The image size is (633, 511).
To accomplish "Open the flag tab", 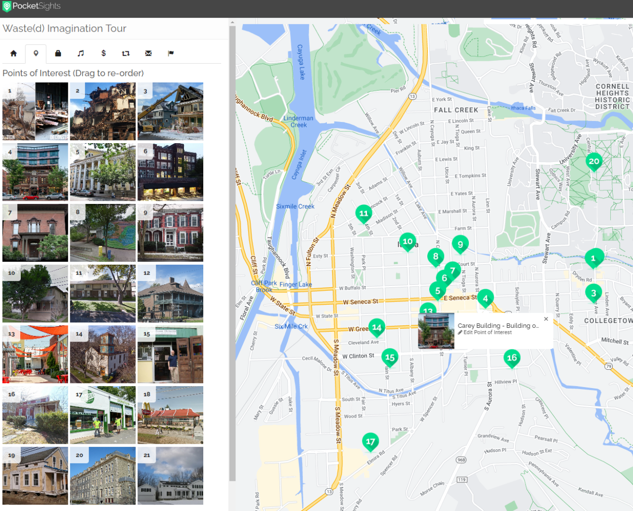I will (x=171, y=53).
